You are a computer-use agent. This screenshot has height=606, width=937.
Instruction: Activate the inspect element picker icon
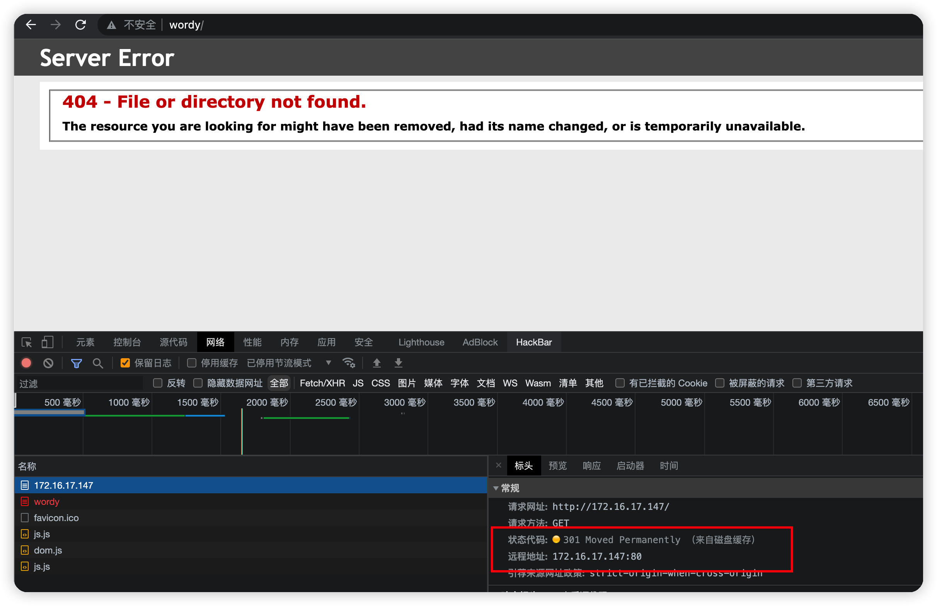27,342
